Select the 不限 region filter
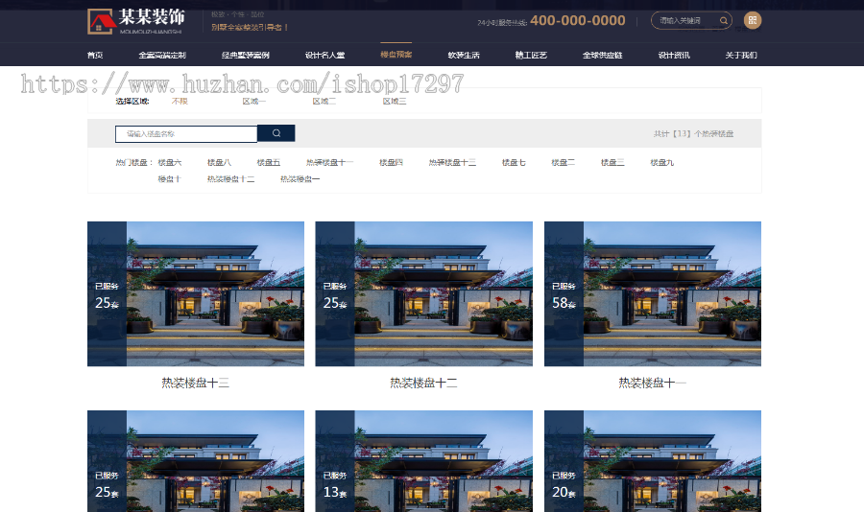Viewport: 864px width, 512px height. [180, 102]
